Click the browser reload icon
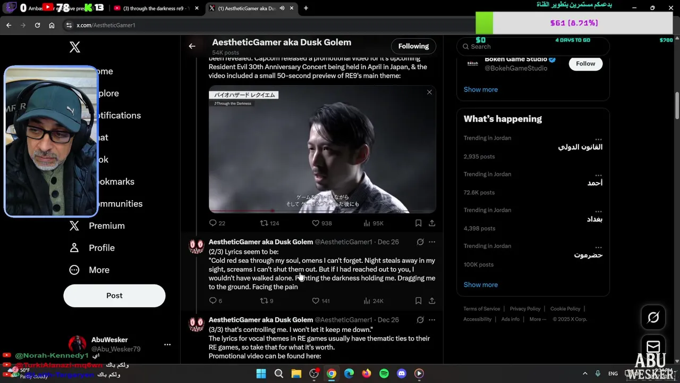680x383 pixels. pos(37,25)
